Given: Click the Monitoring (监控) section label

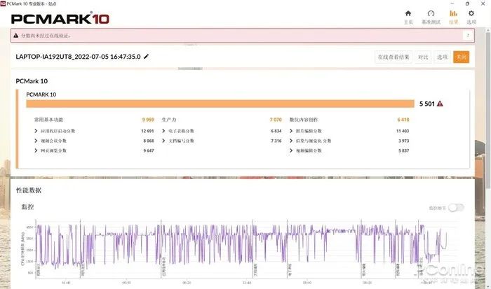Looking at the screenshot, I should pyautogui.click(x=27, y=207).
